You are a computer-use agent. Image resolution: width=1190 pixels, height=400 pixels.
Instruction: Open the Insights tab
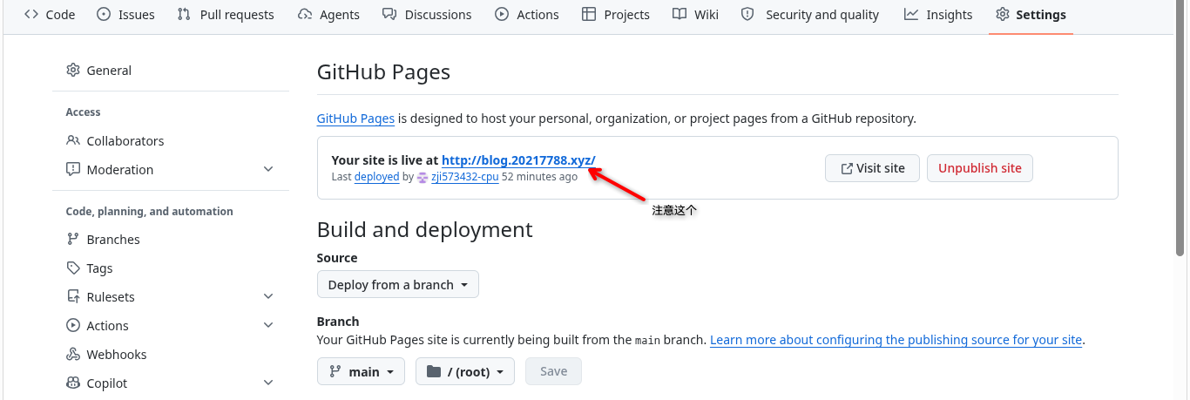(938, 15)
